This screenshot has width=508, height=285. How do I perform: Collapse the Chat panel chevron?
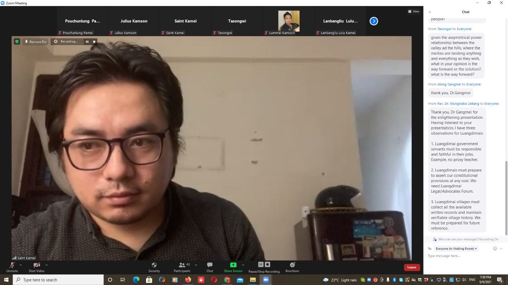(429, 12)
